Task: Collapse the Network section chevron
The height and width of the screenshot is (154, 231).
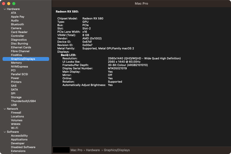Action: click(x=5, y=109)
